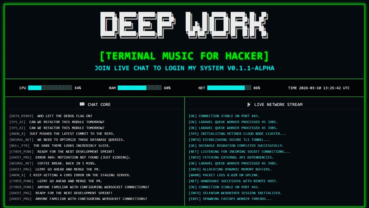This screenshot has width=369, height=208.
Task: Click the Hetzner cloud node cluster log line
Action: point(237,134)
